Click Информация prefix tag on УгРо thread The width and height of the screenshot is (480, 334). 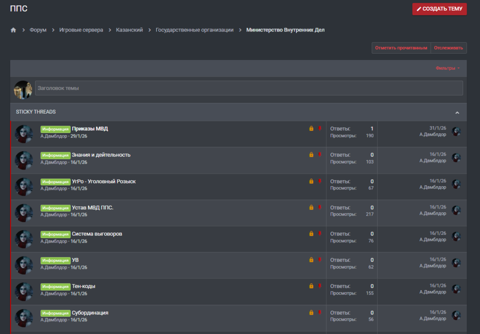[x=56, y=182]
